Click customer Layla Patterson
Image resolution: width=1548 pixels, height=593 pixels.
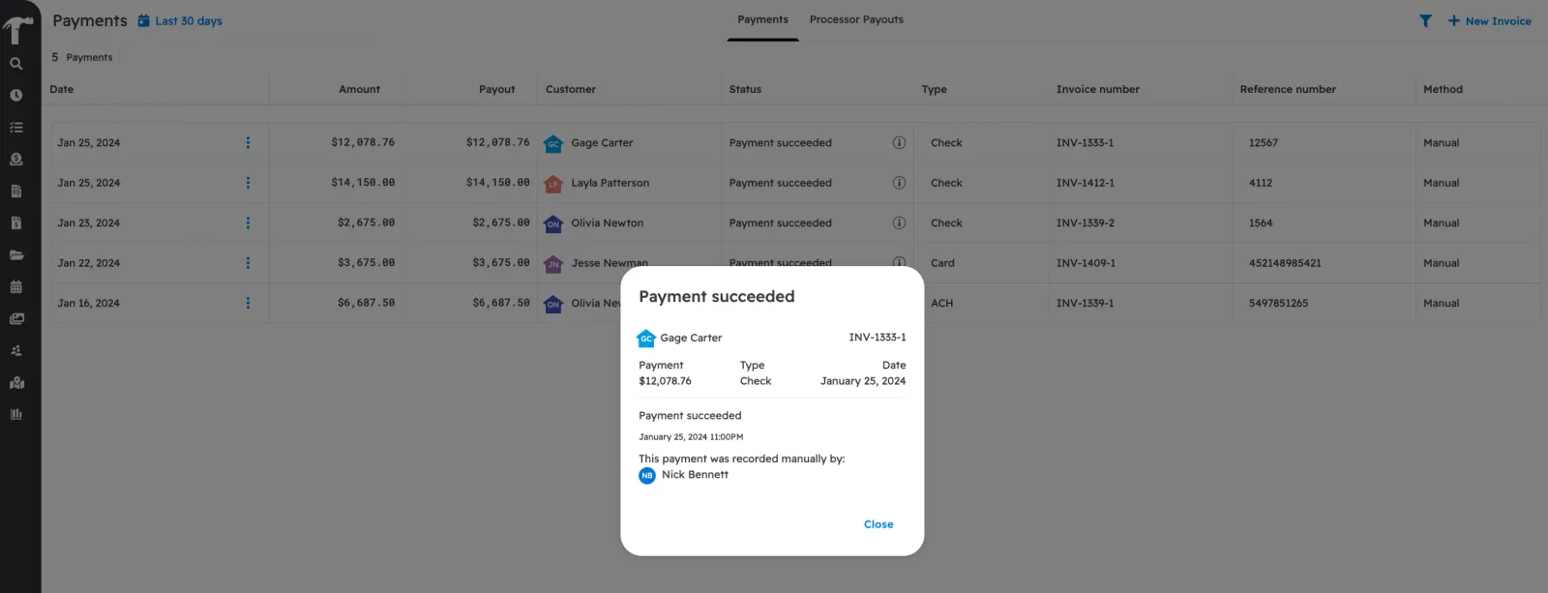[x=610, y=183]
